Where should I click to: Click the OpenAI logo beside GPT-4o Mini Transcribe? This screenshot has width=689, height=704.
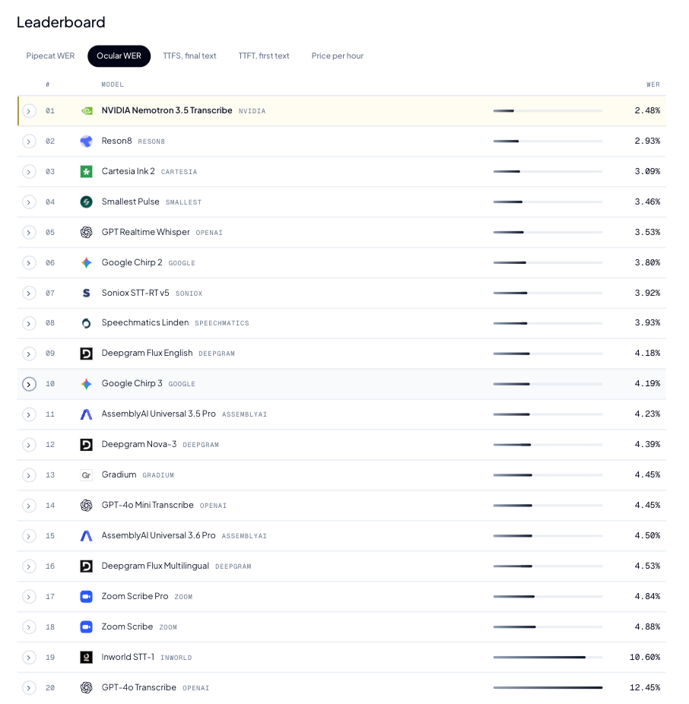tap(86, 506)
